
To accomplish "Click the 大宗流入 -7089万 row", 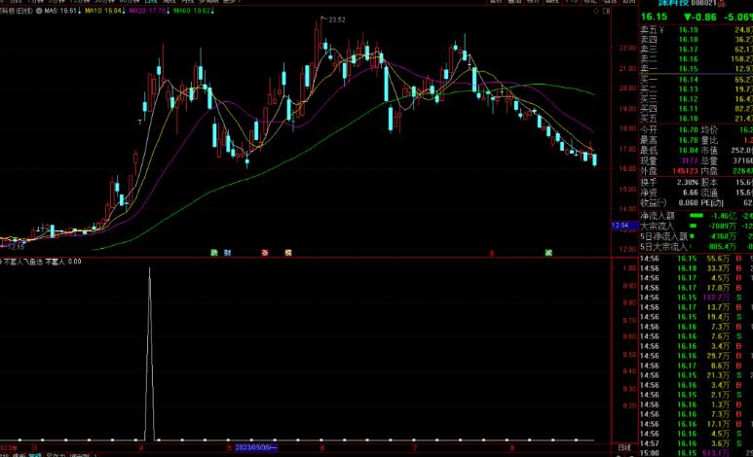I will click(697, 226).
